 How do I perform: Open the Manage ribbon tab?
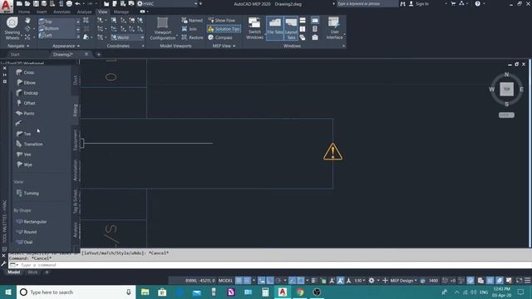[121, 12]
